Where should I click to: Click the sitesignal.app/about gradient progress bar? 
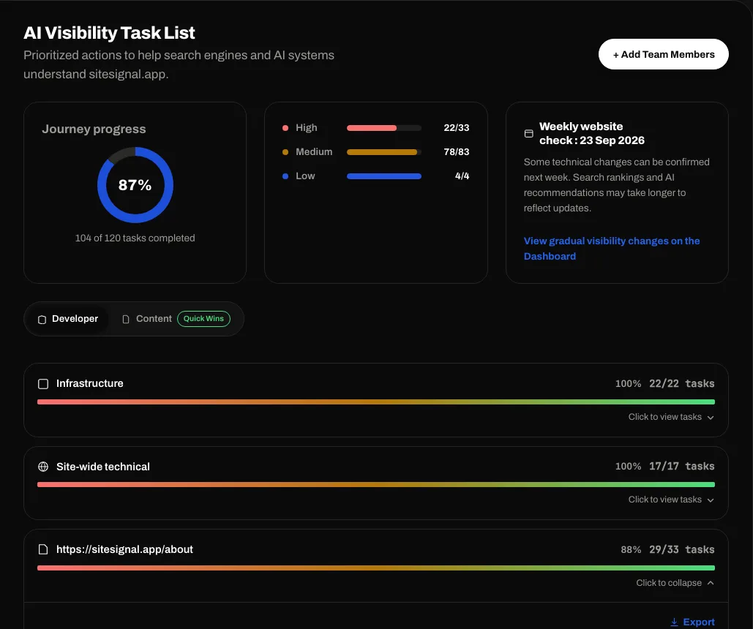click(376, 568)
